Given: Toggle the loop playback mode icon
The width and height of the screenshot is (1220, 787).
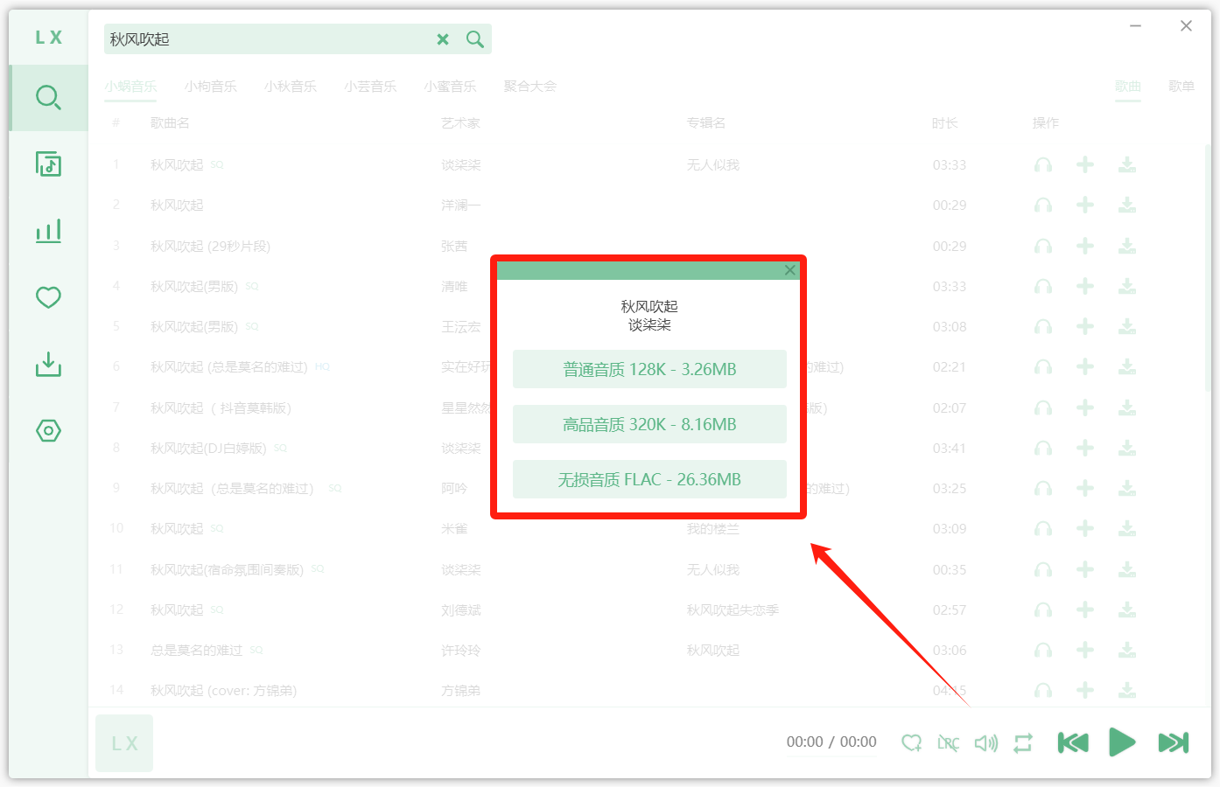Looking at the screenshot, I should coord(1023,743).
